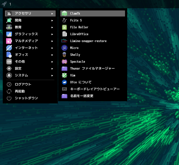Open the インターネット menu category

(x=30, y=48)
